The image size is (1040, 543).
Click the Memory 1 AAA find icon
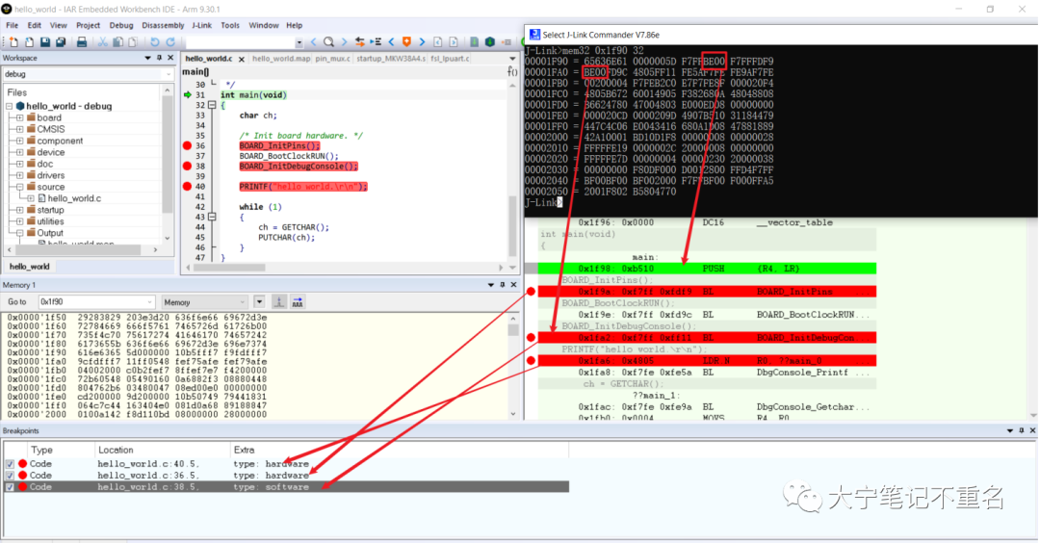click(298, 302)
